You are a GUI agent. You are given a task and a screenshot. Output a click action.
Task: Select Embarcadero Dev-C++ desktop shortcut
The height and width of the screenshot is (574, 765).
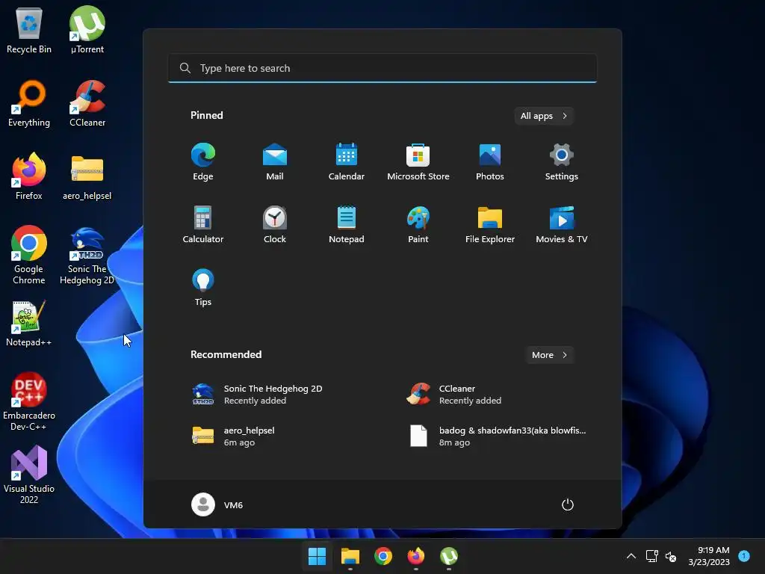pos(29,401)
